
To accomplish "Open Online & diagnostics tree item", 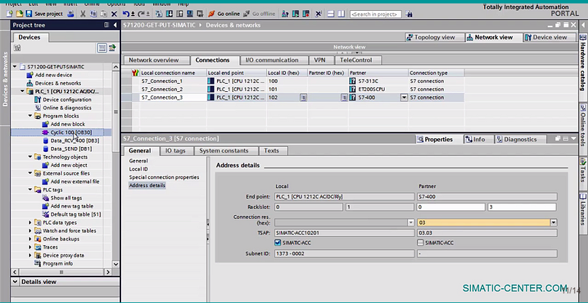I will (x=67, y=108).
